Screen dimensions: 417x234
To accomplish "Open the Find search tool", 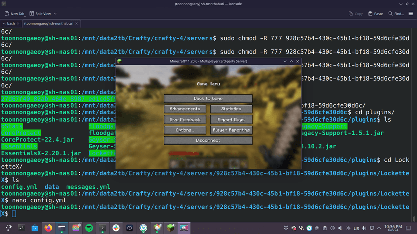I will click(x=396, y=14).
